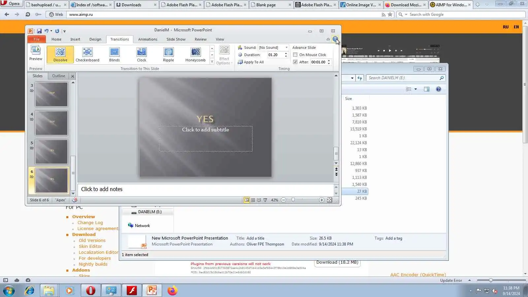Adjust Opera page zoom slider
Viewport: 528px width, 297px height.
coord(491,280)
